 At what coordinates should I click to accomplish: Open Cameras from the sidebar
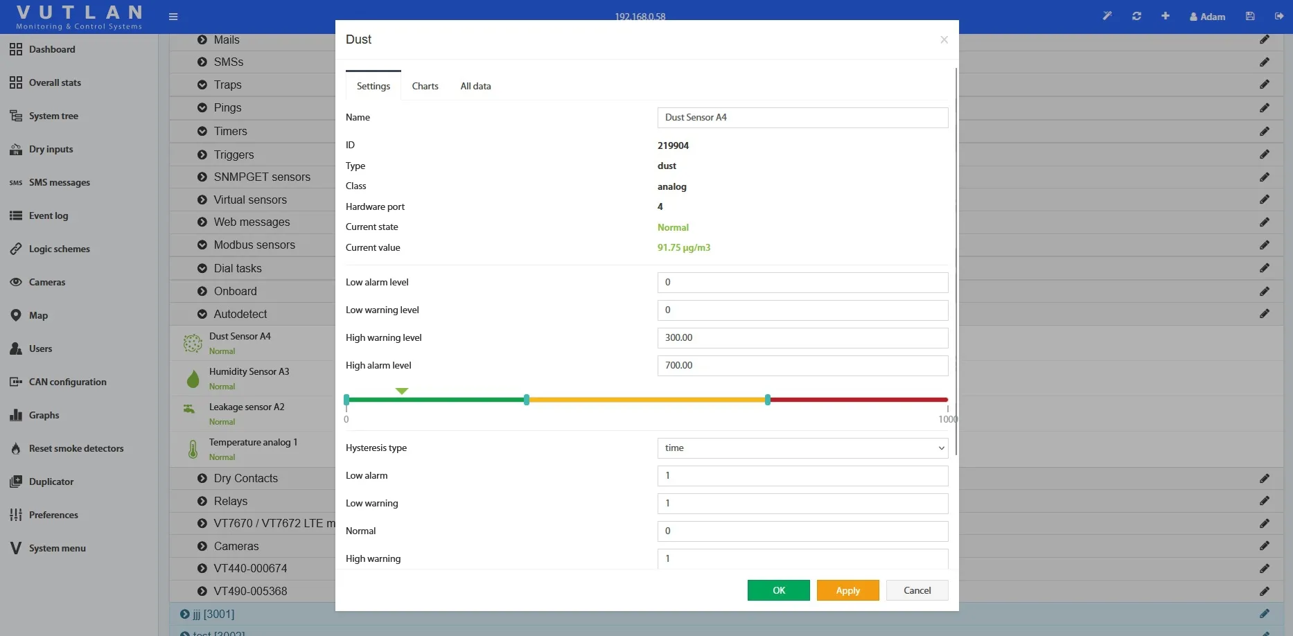tap(47, 282)
